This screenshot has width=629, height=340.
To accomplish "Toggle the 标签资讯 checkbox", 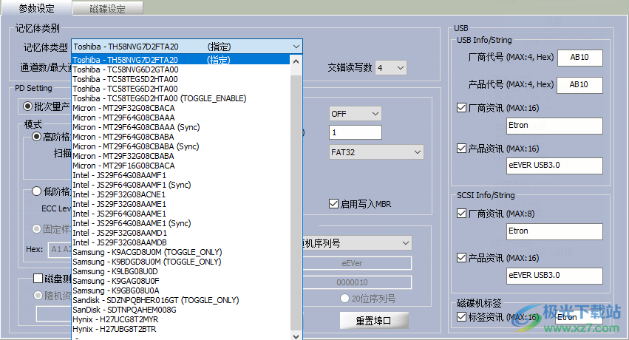I will [x=462, y=317].
